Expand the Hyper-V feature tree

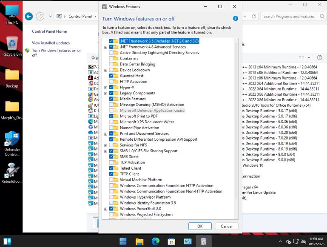coord(105,88)
